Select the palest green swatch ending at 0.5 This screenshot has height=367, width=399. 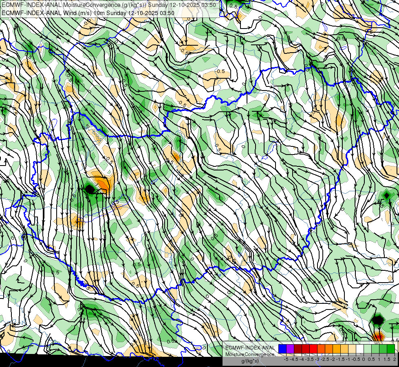368,349
